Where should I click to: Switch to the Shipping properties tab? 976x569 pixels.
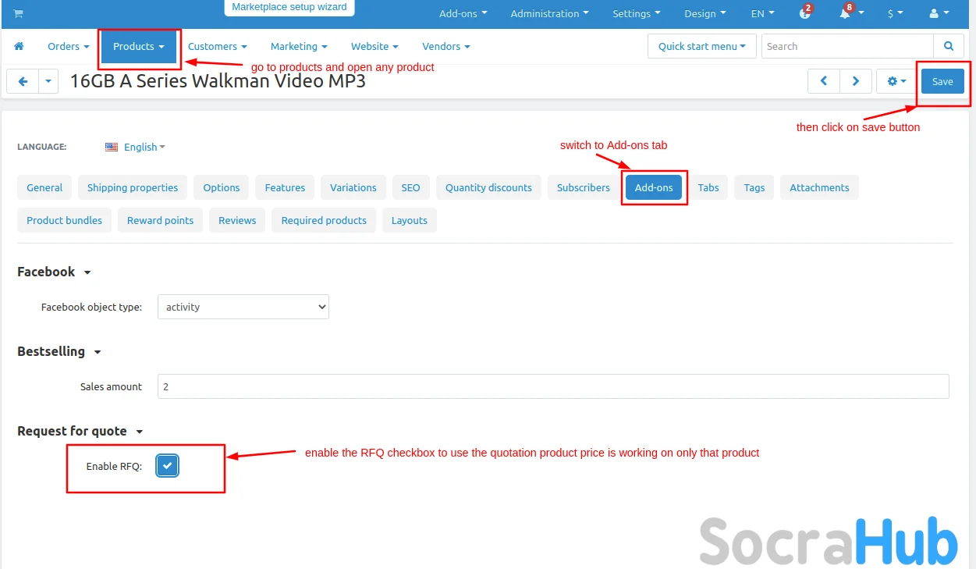pos(132,187)
